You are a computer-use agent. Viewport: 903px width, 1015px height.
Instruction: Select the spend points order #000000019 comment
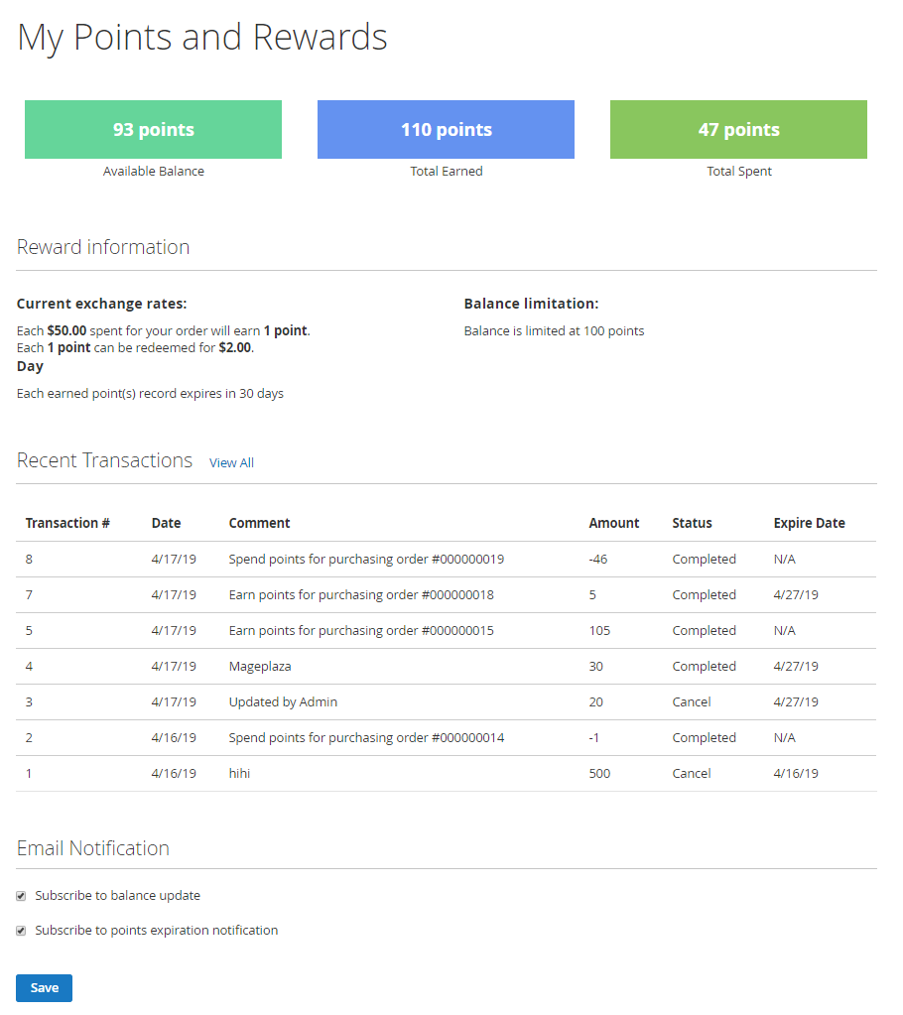tap(366, 560)
